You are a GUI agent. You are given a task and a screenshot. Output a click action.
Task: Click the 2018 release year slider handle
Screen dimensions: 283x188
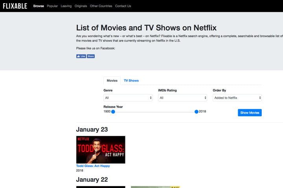click(197, 112)
